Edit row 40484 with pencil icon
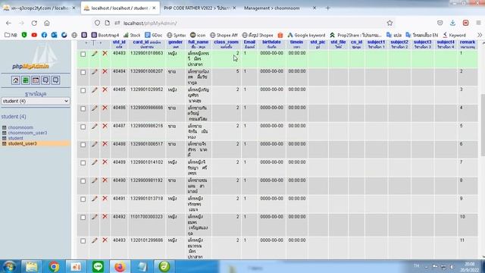 pyautogui.click(x=94, y=72)
